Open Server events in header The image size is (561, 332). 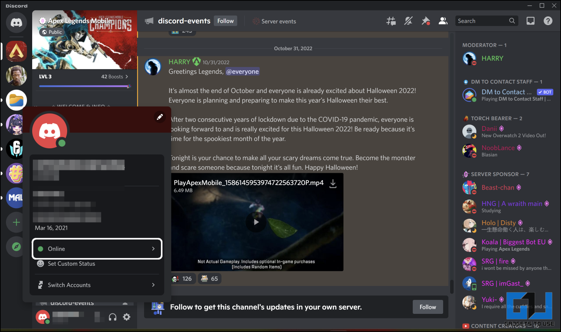[x=275, y=21]
